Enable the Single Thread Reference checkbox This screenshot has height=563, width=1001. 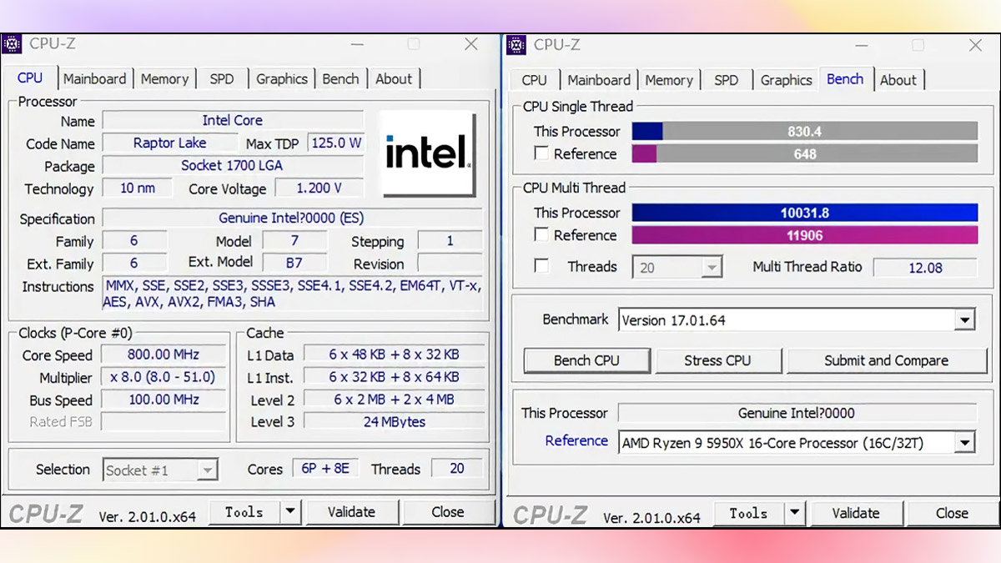[x=541, y=153]
